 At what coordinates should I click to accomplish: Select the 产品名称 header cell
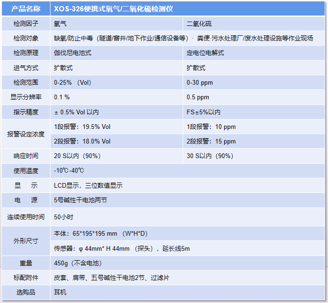click(x=26, y=9)
